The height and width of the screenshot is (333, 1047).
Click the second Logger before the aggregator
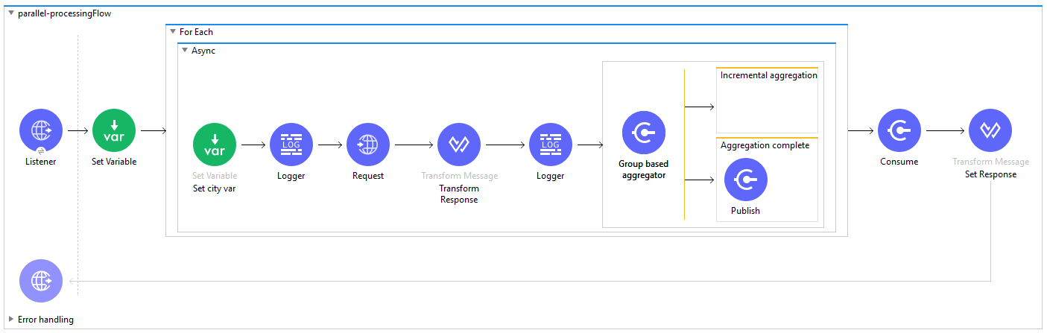click(x=551, y=145)
